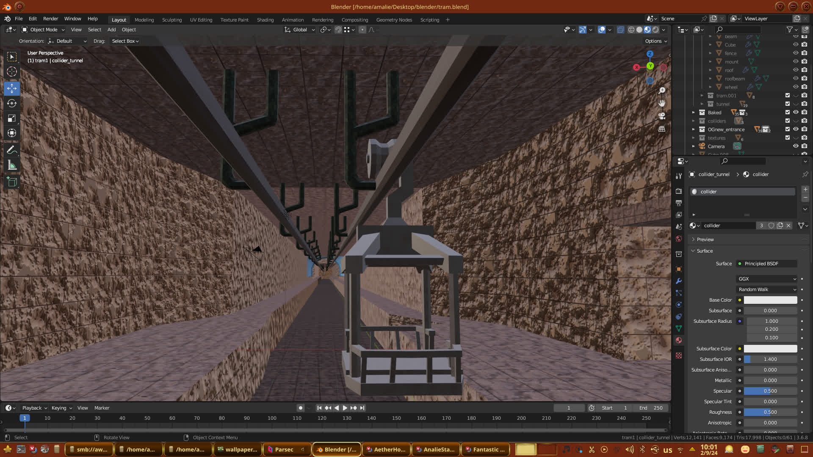The image size is (813, 457).
Task: Click the Add Cube tool
Action: click(x=12, y=182)
